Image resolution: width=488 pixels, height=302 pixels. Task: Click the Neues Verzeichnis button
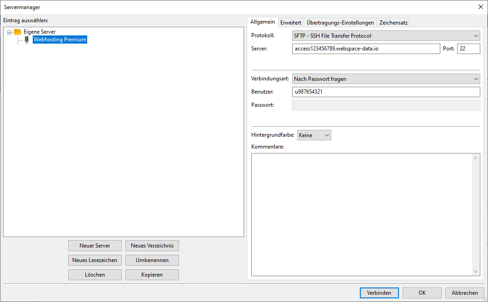coord(152,246)
